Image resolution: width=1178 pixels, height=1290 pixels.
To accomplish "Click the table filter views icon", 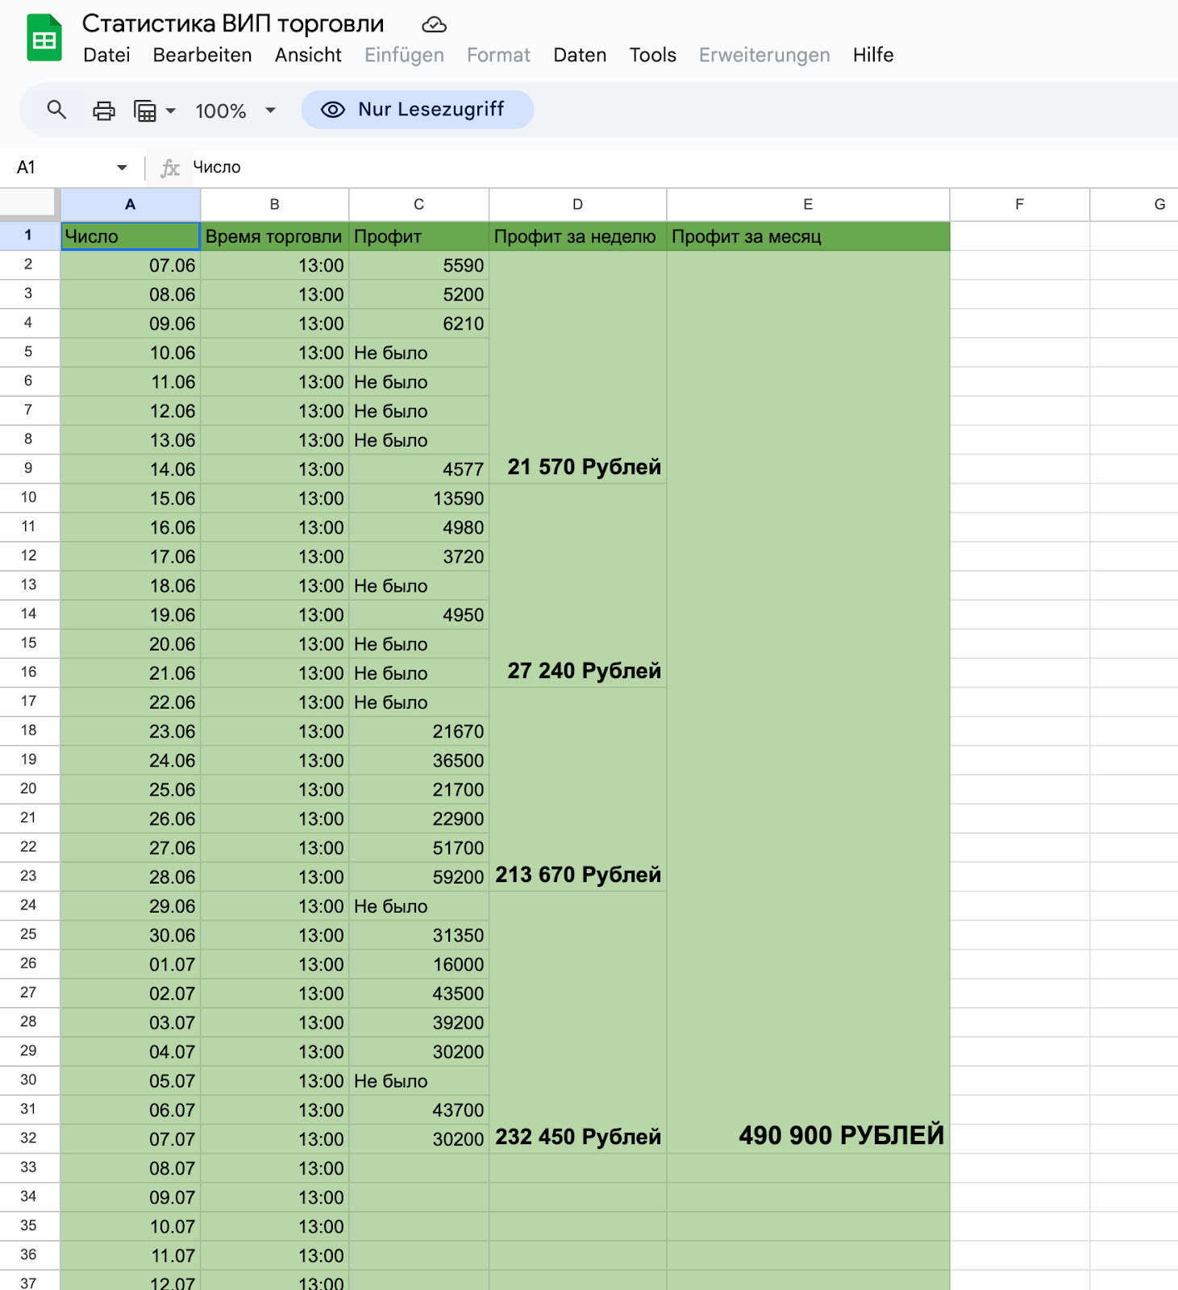I will [x=145, y=110].
